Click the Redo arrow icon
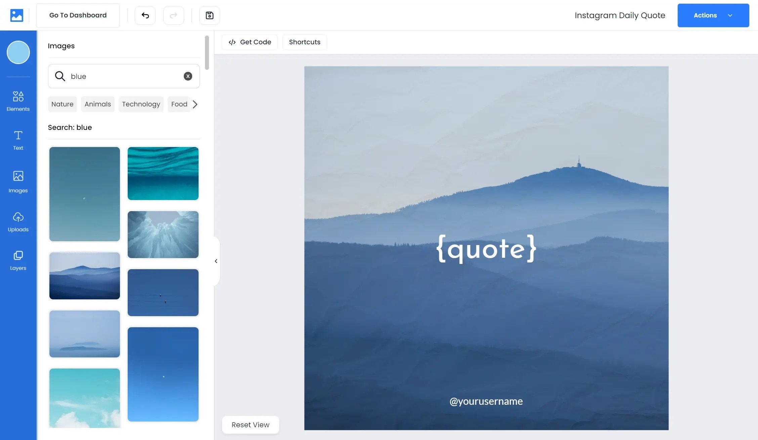This screenshot has height=440, width=758. pos(173,15)
